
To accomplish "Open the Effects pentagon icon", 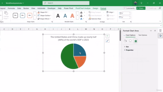I will coord(130,41).
